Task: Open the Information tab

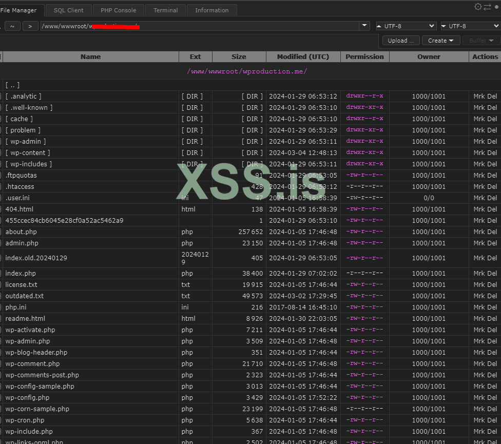Action: pyautogui.click(x=211, y=10)
